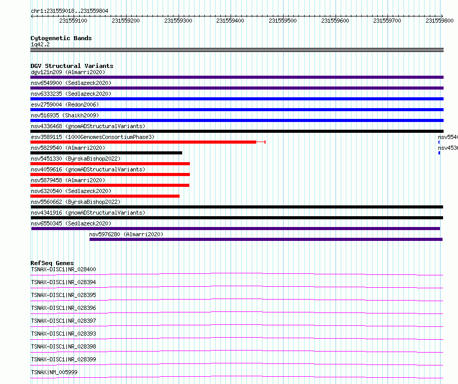458x384 pixels.
Task: Select the esv3589115 red variant bar
Action: coord(148,142)
